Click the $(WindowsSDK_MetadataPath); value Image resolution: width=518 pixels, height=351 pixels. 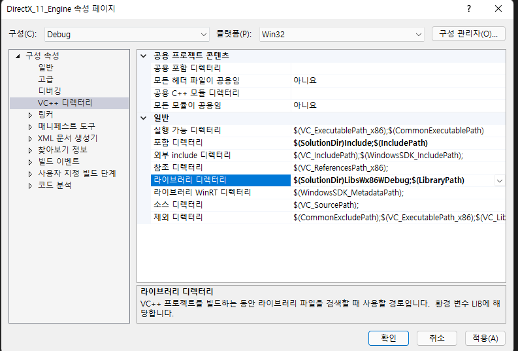349,193
